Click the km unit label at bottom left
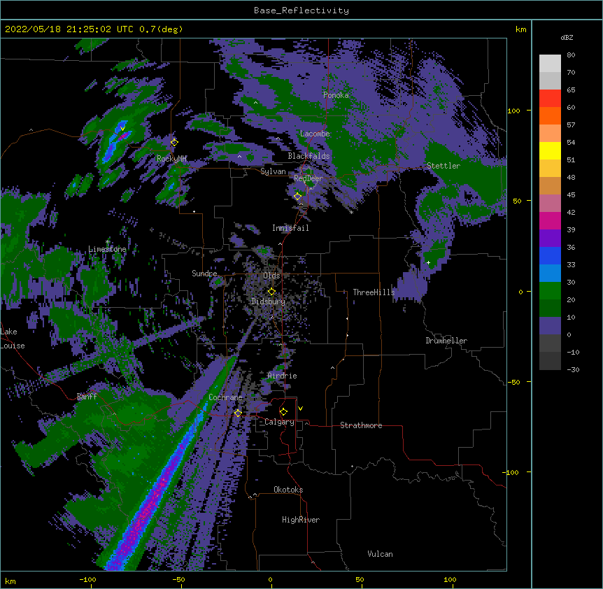This screenshot has height=589, width=603. [10, 581]
